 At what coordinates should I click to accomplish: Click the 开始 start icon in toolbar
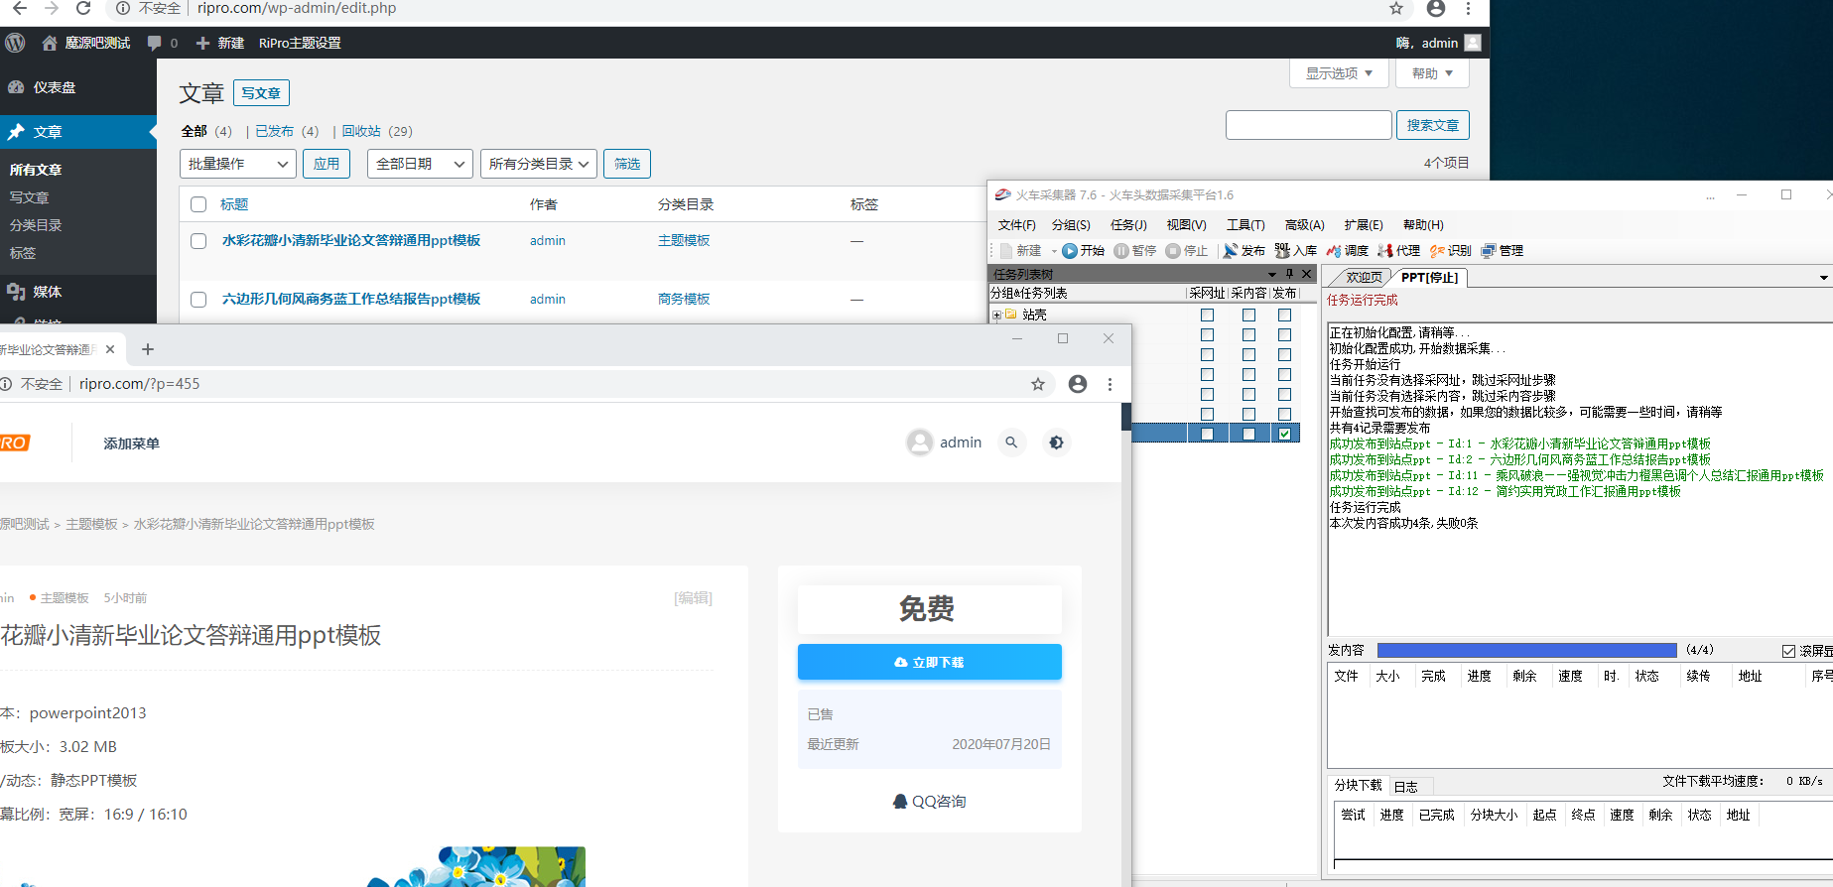1070,251
